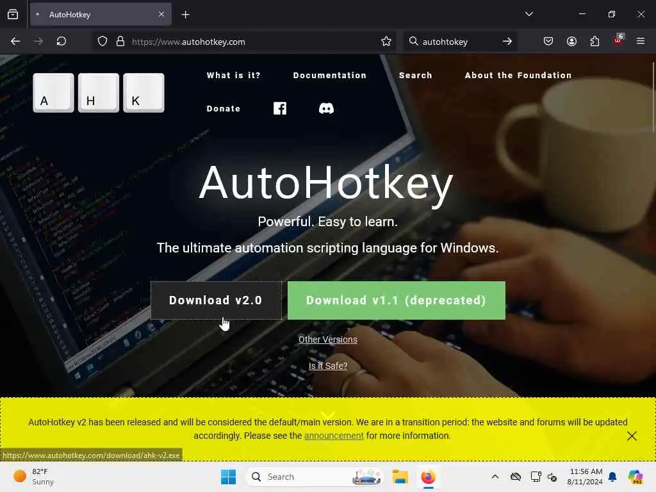Open the Donate menu item
The height and width of the screenshot is (492, 656).
[x=224, y=109]
